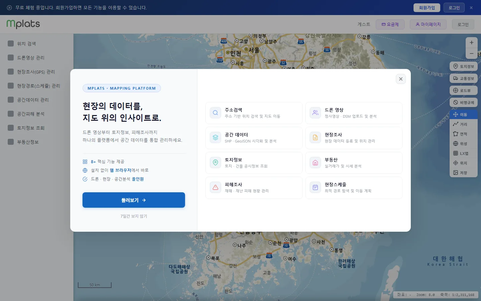The height and width of the screenshot is (301, 481).
Task: Open 토지정보 map button on right
Action: (x=463, y=66)
